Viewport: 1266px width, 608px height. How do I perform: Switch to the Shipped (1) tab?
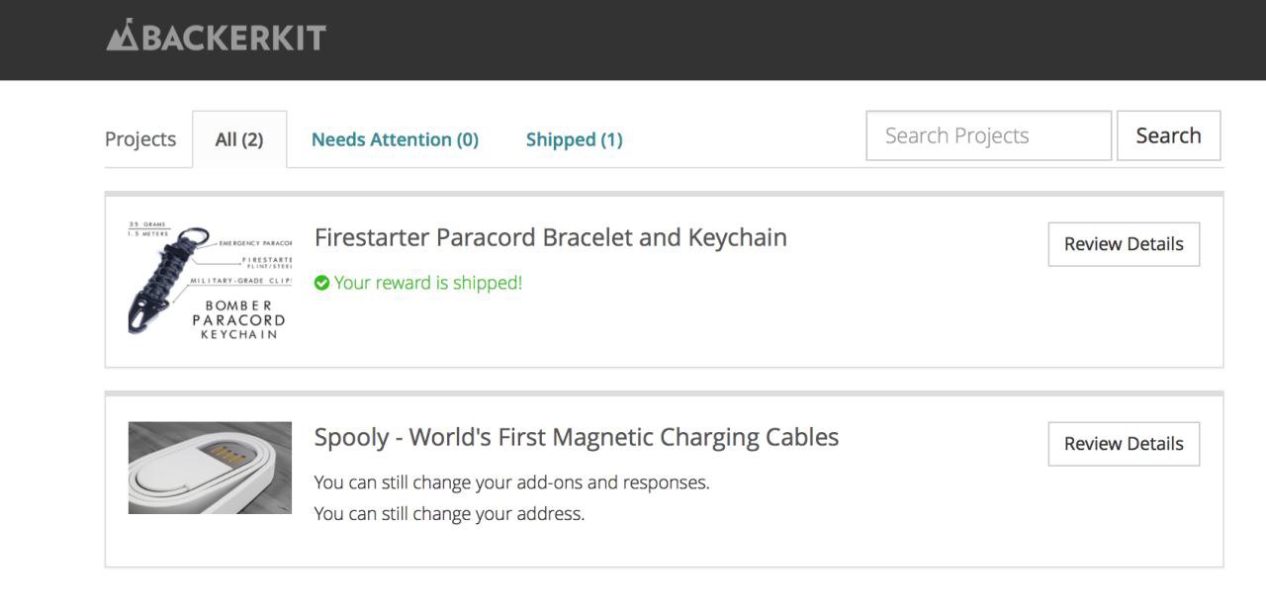pyautogui.click(x=574, y=139)
